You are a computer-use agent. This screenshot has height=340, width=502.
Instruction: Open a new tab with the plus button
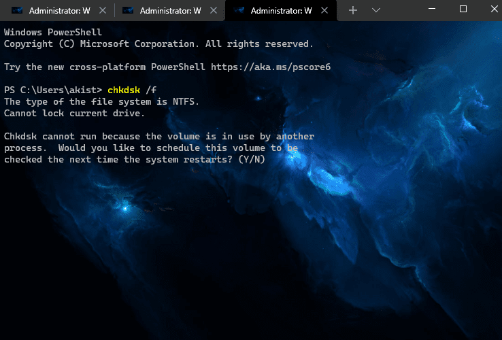coord(353,11)
